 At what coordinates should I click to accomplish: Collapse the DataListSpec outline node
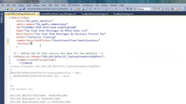pyautogui.click(x=10, y=18)
